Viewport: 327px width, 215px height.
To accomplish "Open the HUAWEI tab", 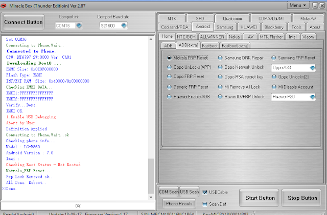I will (249, 27).
